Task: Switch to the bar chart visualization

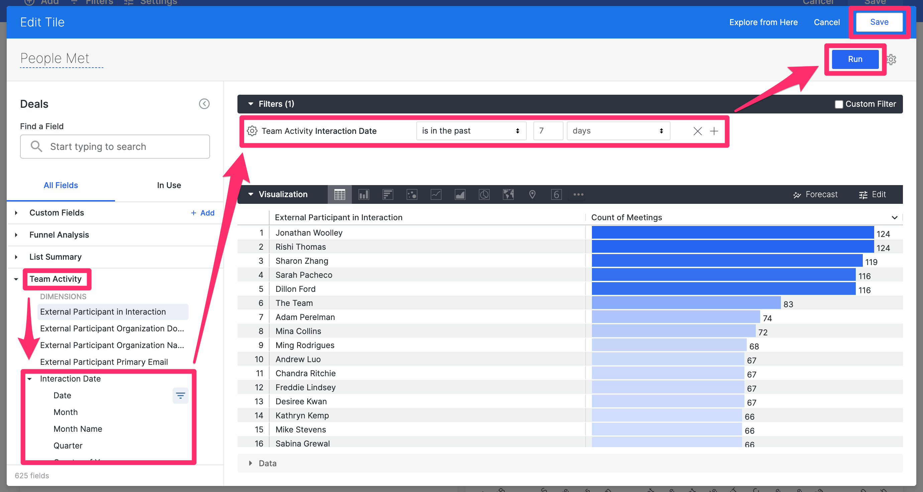Action: [388, 194]
